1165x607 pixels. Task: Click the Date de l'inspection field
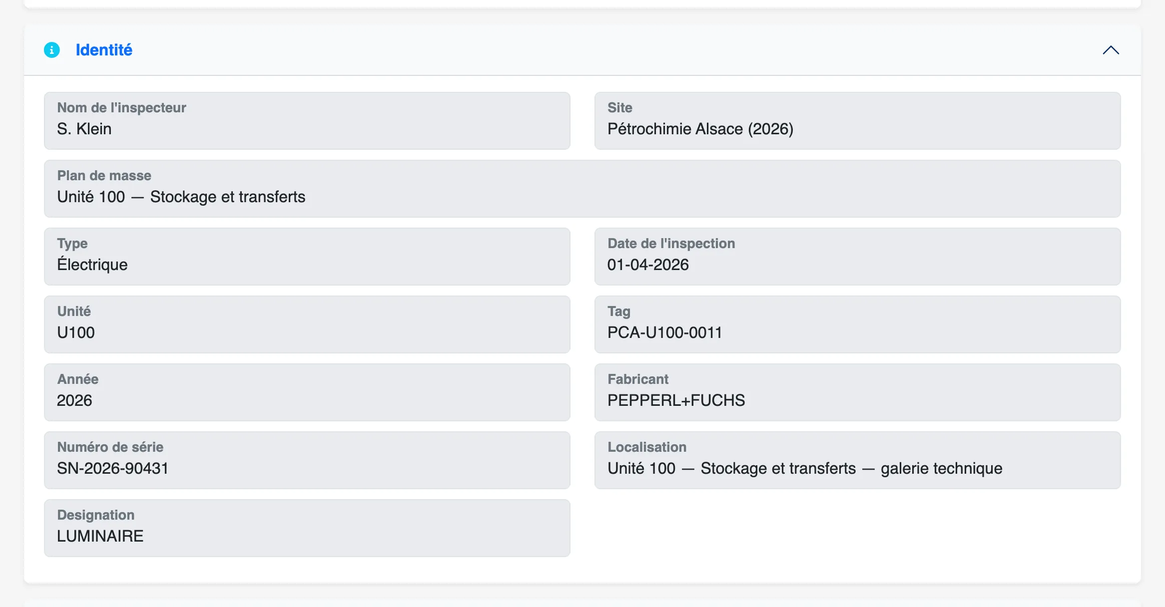tap(857, 257)
